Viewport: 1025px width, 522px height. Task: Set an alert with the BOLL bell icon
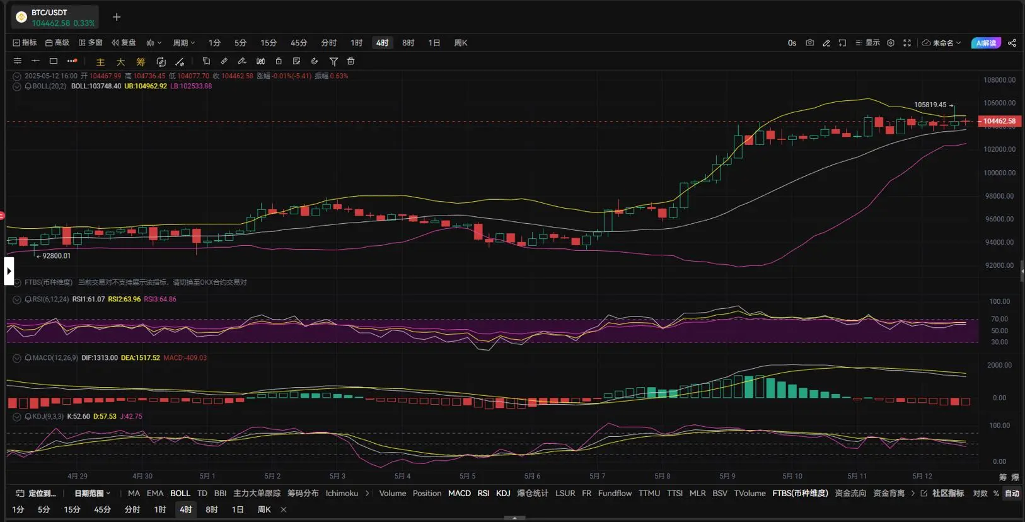coord(28,86)
